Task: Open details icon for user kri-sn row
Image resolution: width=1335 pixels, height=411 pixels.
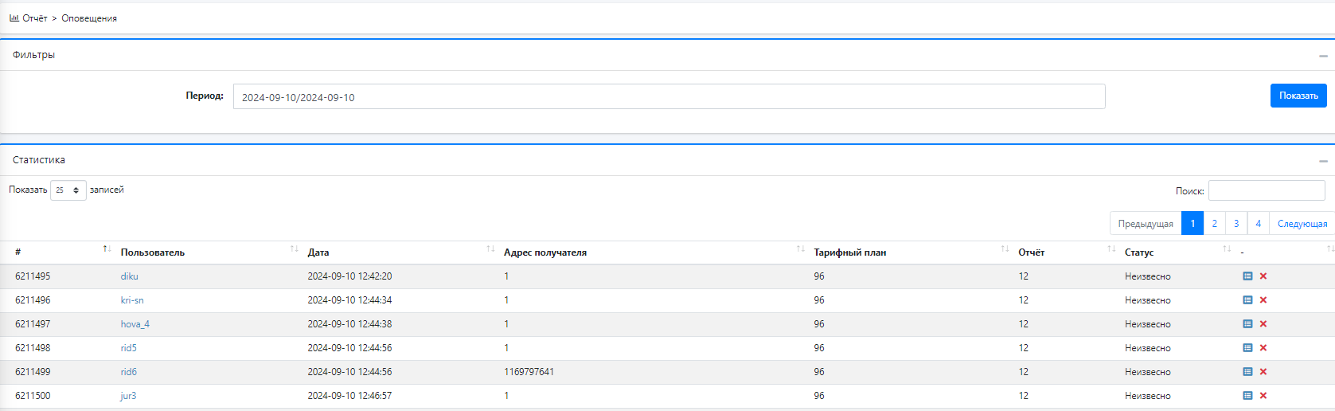Action: [1247, 300]
